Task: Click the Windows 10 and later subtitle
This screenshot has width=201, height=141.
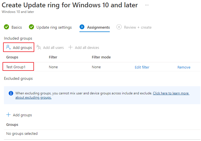Action: pyautogui.click(x=18, y=12)
